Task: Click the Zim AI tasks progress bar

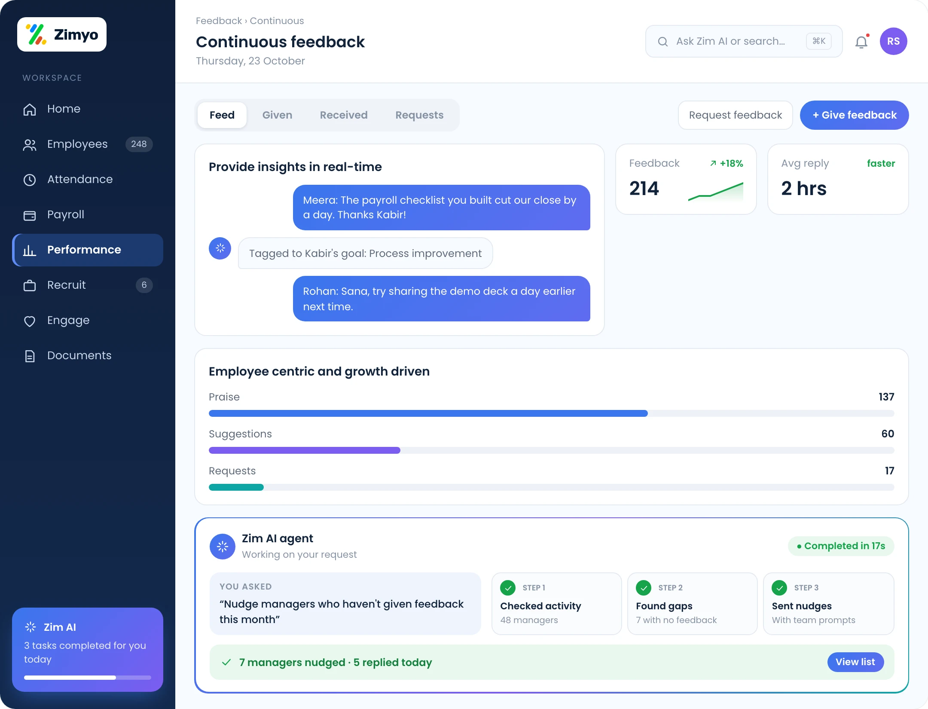Action: click(x=88, y=678)
